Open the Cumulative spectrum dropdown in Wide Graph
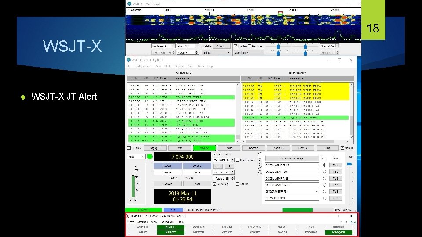The image size is (422, 237). [x=249, y=52]
